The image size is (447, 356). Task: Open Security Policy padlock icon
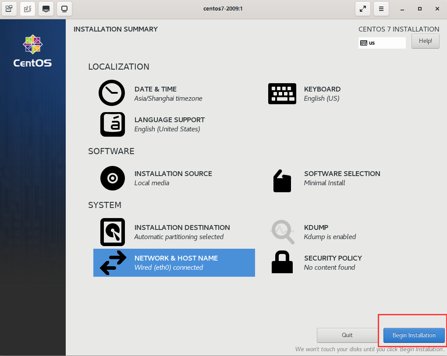(282, 262)
